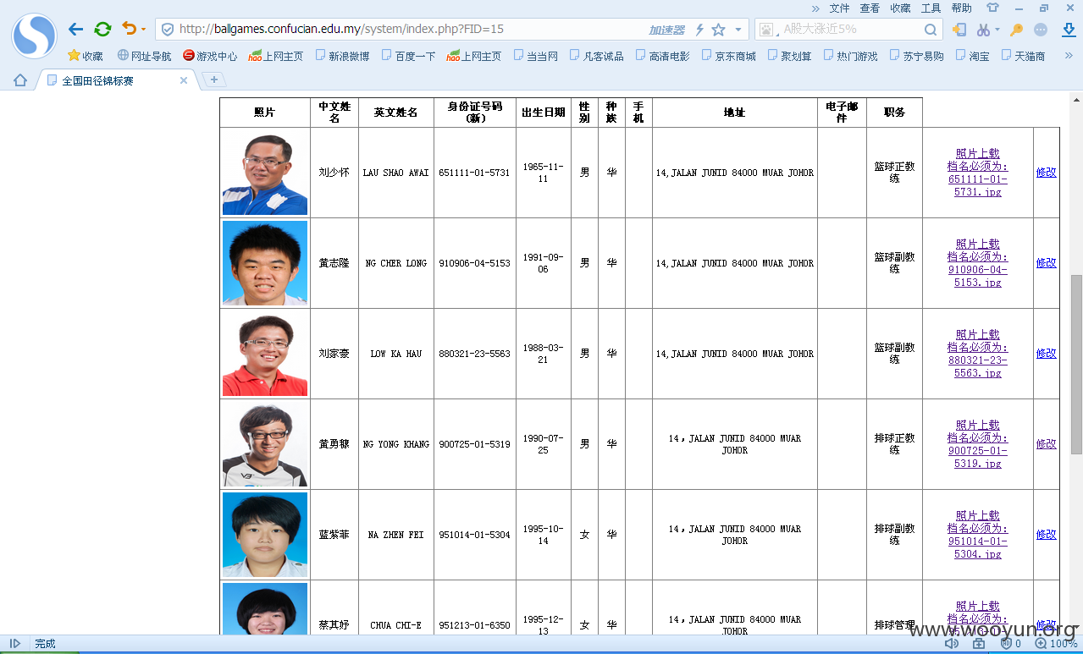Click the orange key password icon
Viewport: 1083px width, 654px height.
click(1017, 30)
